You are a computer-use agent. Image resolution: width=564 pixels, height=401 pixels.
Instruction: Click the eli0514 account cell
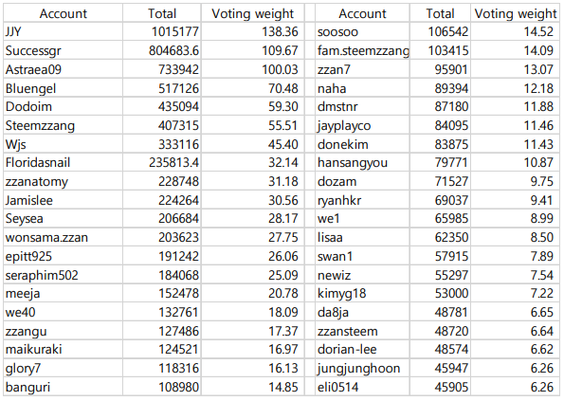click(362, 387)
